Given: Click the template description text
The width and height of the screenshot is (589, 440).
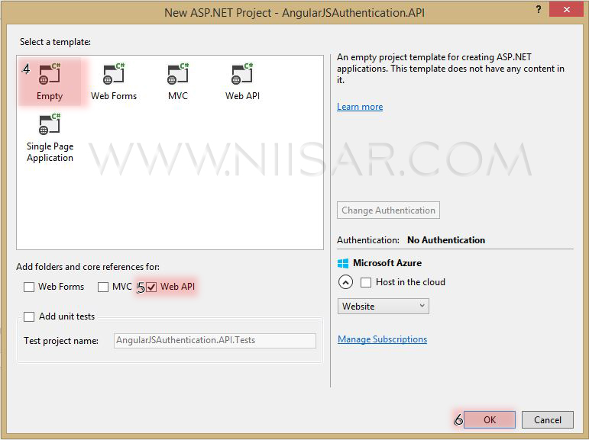Looking at the screenshot, I should tap(451, 69).
